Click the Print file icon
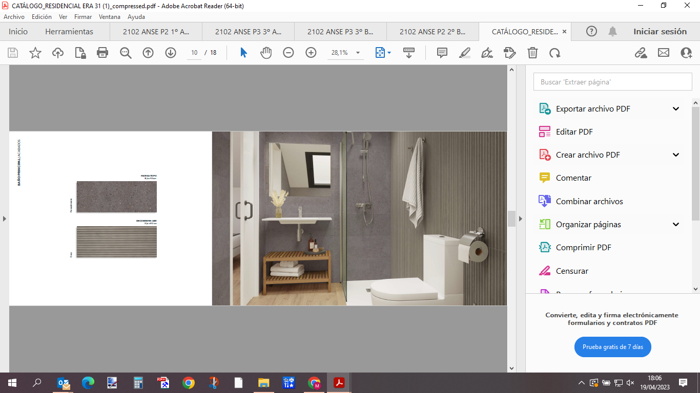Image resolution: width=700 pixels, height=393 pixels. (x=102, y=53)
